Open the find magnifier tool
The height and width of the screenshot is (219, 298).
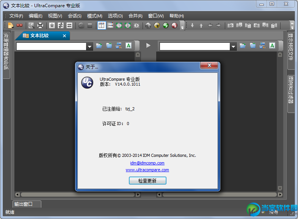[x=31, y=25]
